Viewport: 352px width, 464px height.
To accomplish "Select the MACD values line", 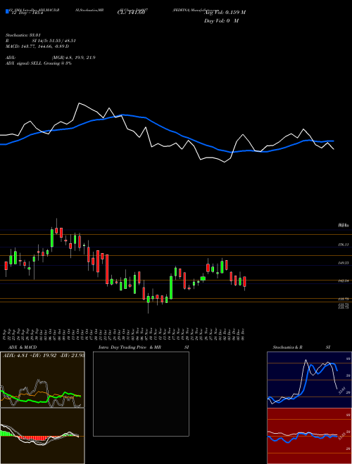I will pyautogui.click(x=37, y=46).
